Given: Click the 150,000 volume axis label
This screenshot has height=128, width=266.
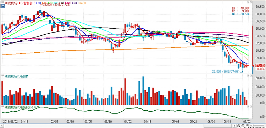Looking at the screenshot, I should point(259,78).
